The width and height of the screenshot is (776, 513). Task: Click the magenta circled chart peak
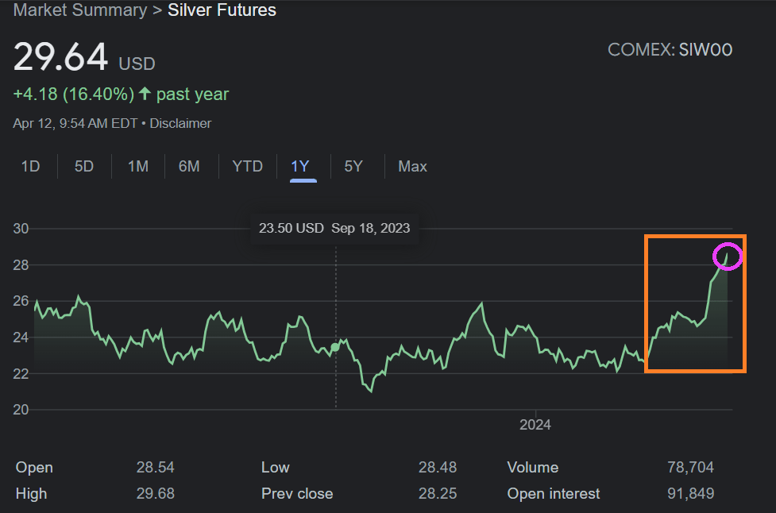[x=728, y=256]
